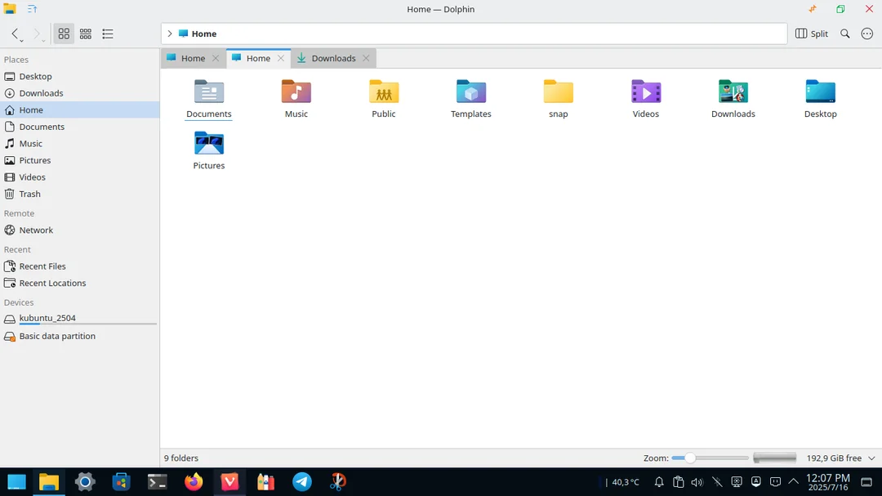Select the snap folder
The height and width of the screenshot is (496, 882).
(x=558, y=92)
